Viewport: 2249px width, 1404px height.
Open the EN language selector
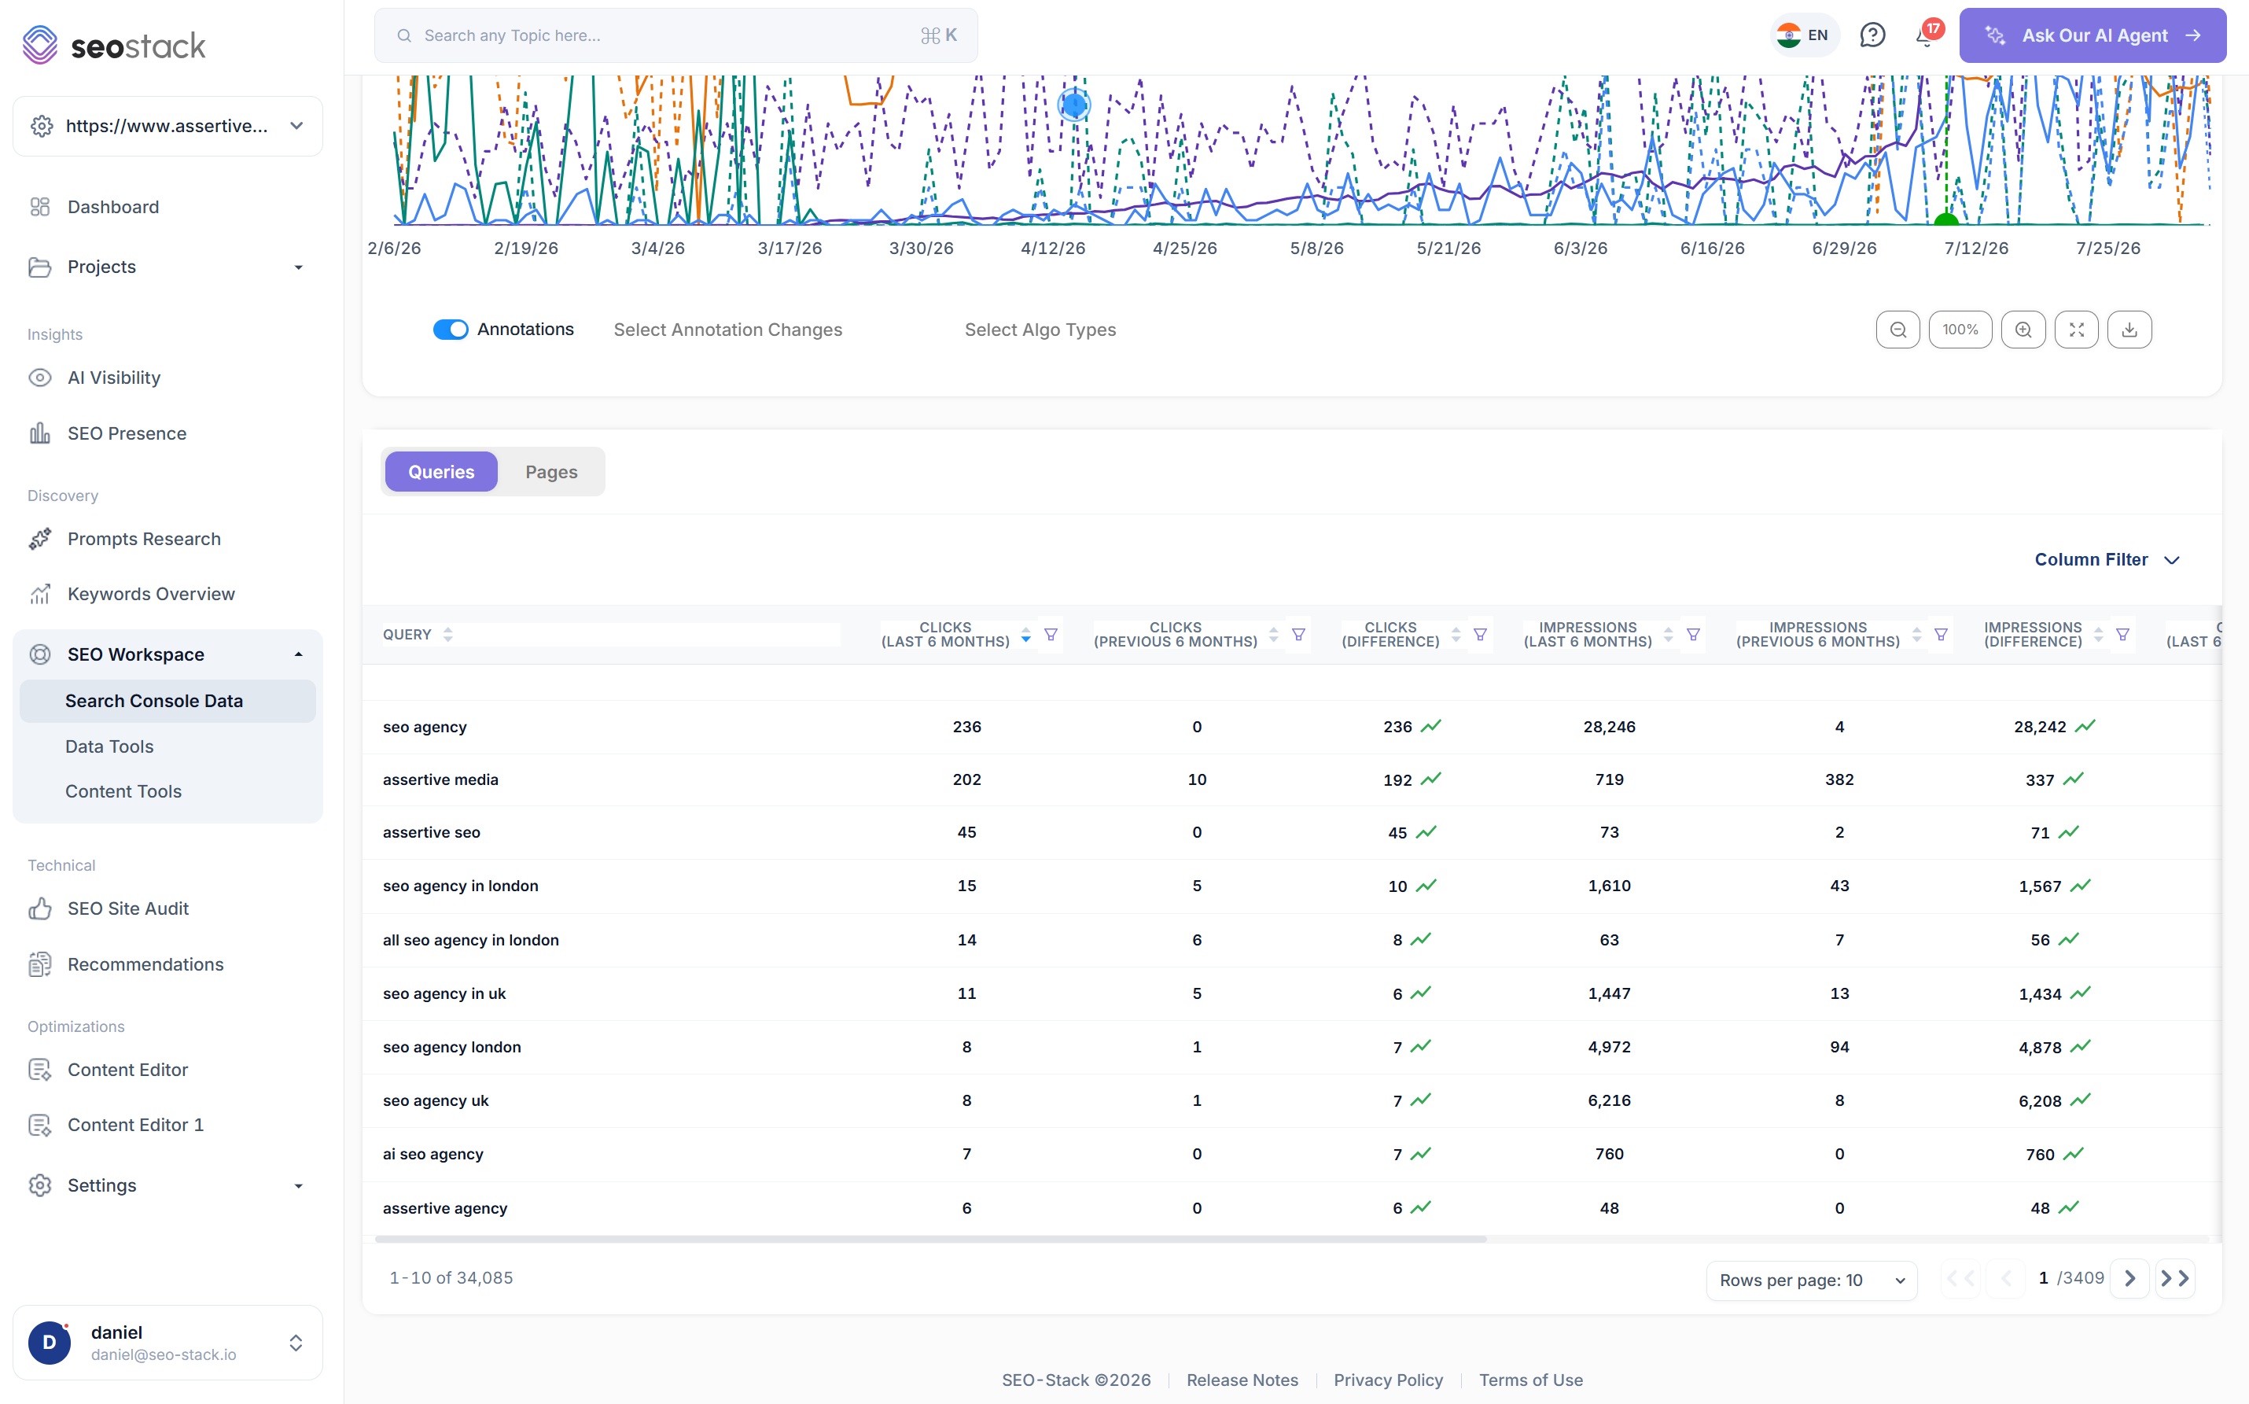(1803, 35)
